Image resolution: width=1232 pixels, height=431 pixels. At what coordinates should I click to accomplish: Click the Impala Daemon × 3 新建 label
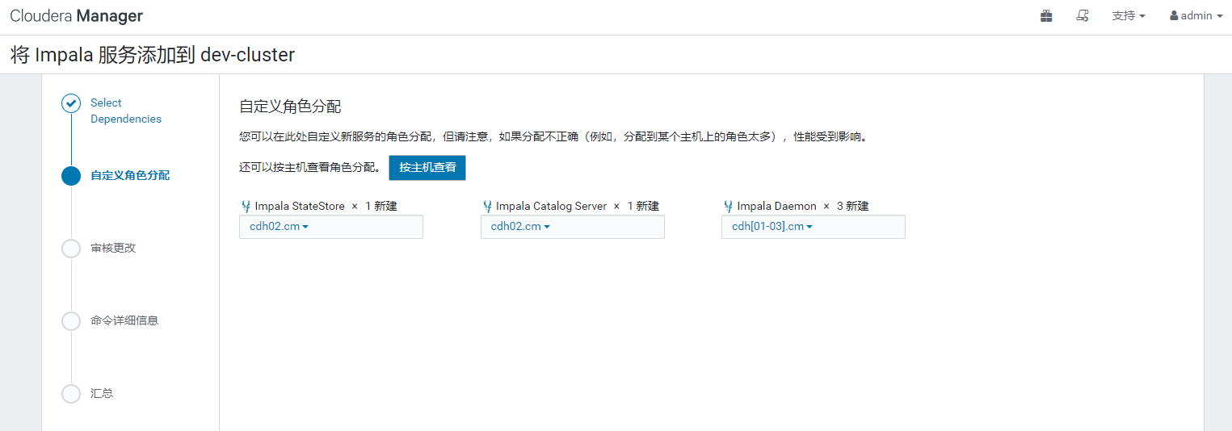pos(802,207)
